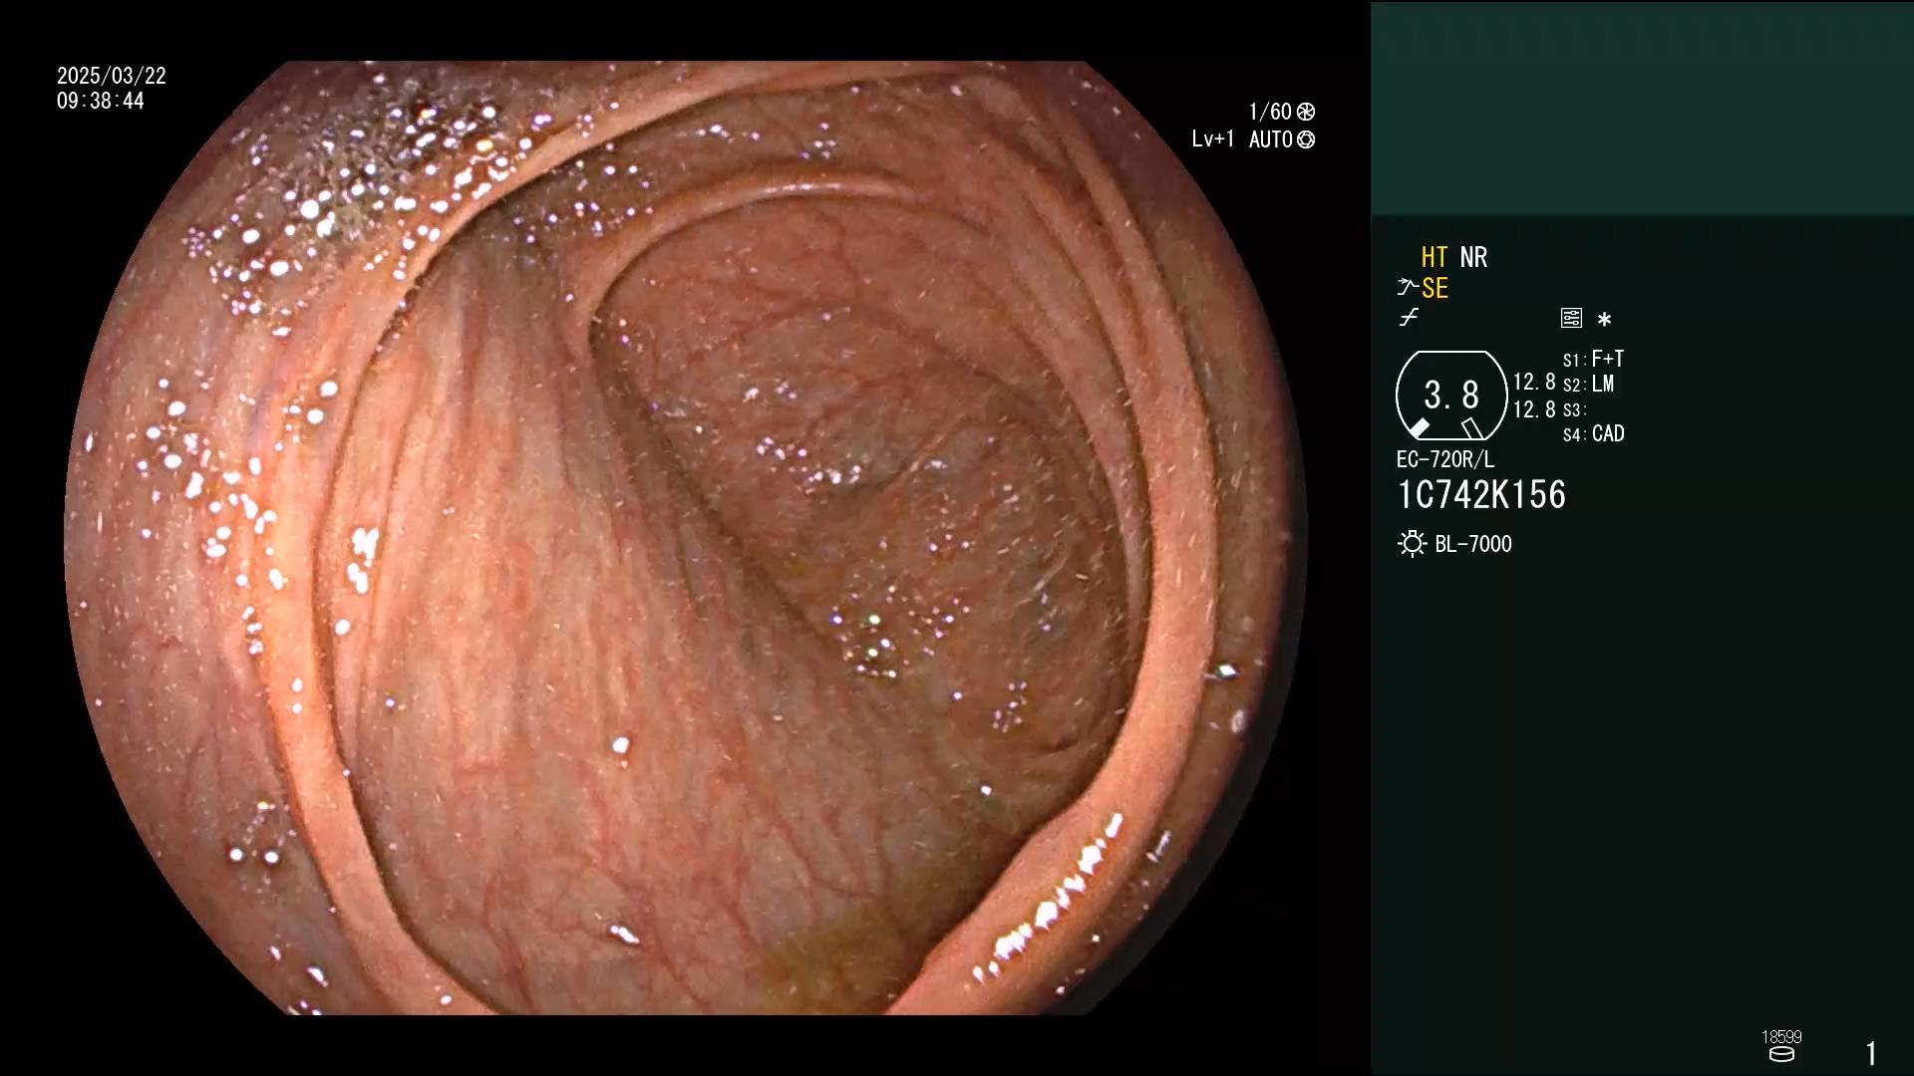The width and height of the screenshot is (1914, 1076).
Task: Click the BL-7000 light source lamp icon
Action: click(1412, 544)
